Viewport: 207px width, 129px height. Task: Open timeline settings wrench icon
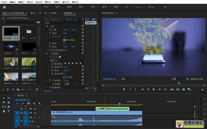click(x=39, y=103)
